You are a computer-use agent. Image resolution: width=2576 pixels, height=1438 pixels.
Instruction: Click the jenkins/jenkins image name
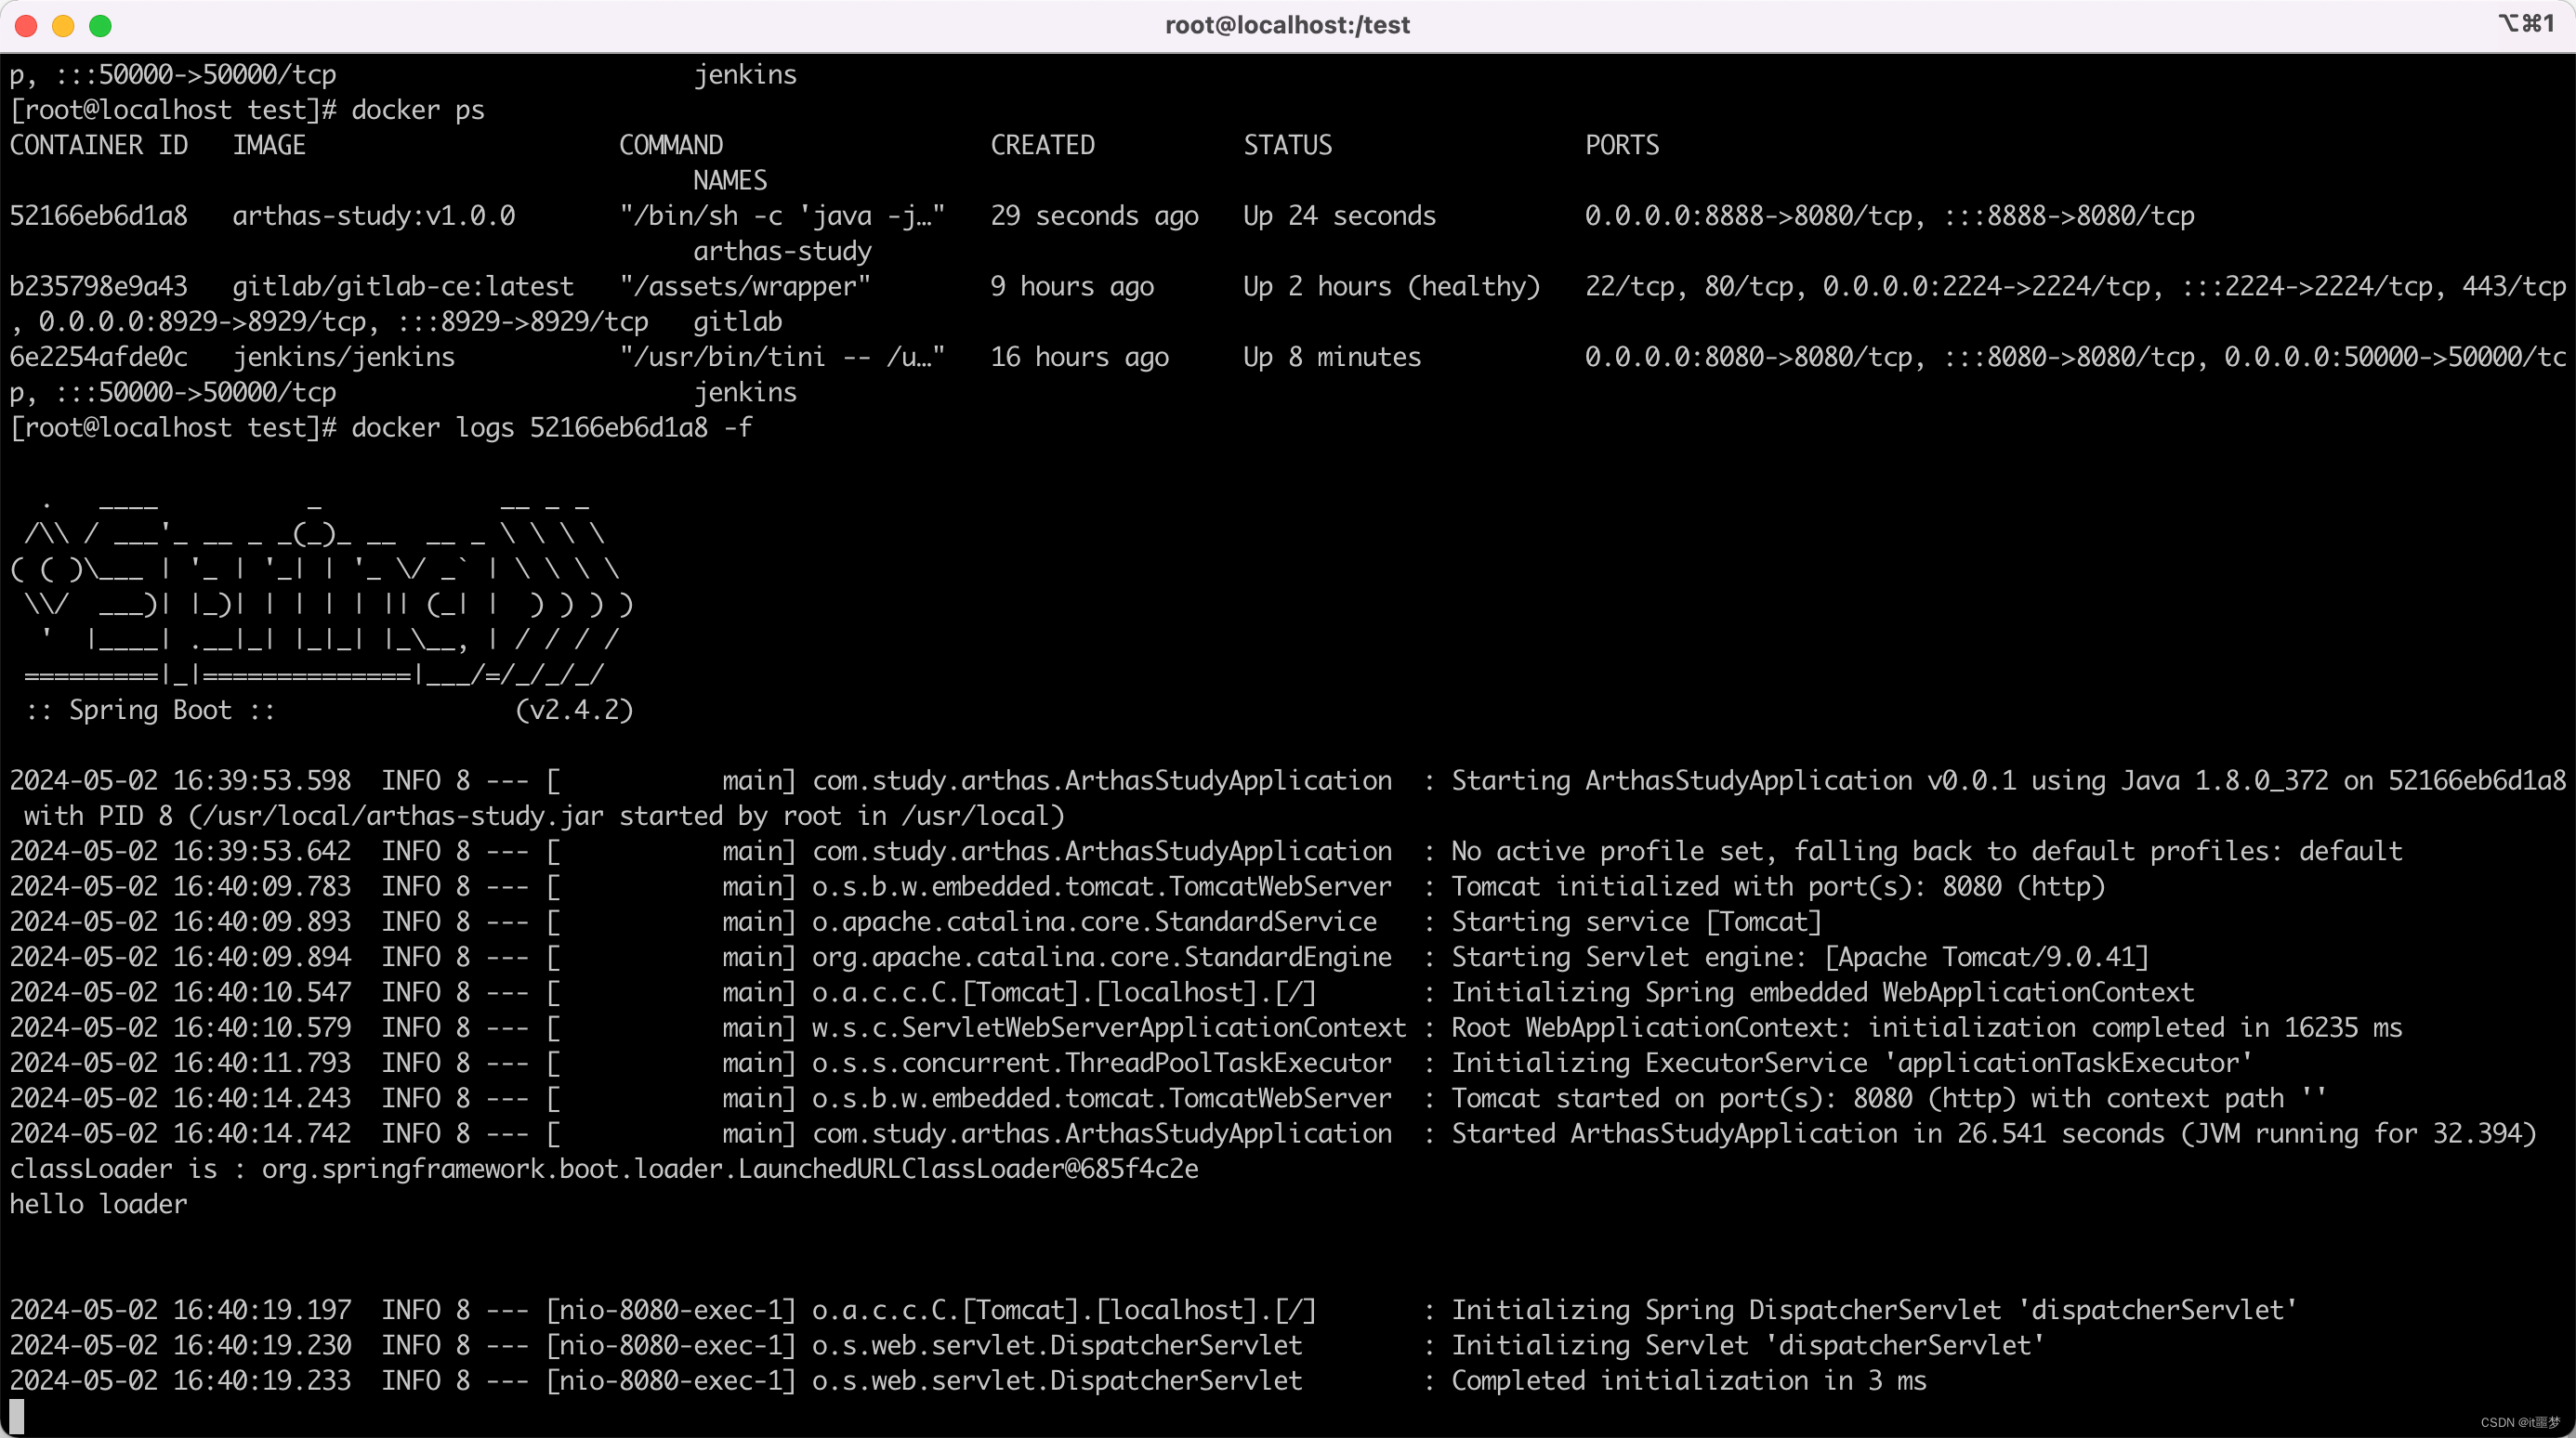point(343,357)
